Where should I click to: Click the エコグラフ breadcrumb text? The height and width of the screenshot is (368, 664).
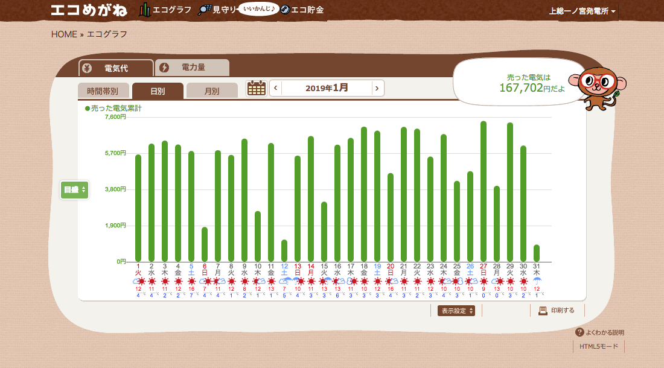tap(107, 34)
